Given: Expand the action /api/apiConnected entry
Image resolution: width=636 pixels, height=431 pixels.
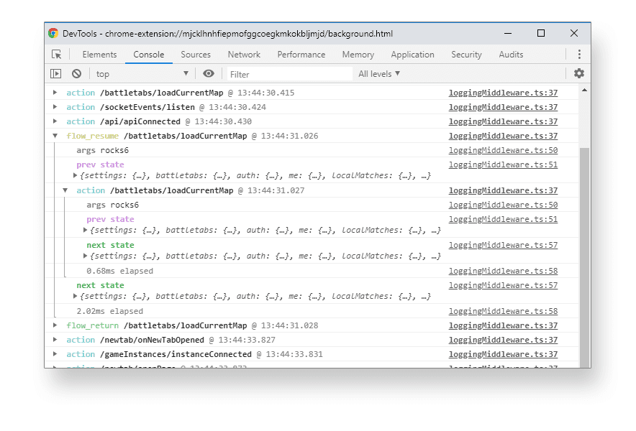Looking at the screenshot, I should click(55, 121).
